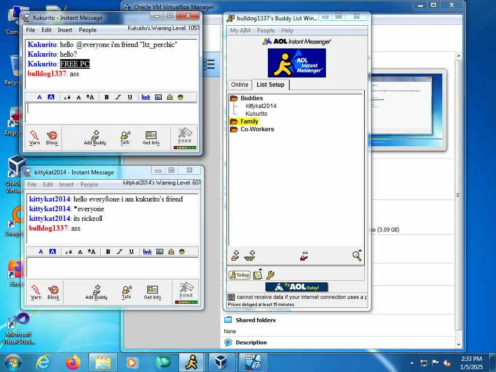Insert link in kittykat2014 message toolbar
The width and height of the screenshot is (496, 372).
pyautogui.click(x=147, y=252)
